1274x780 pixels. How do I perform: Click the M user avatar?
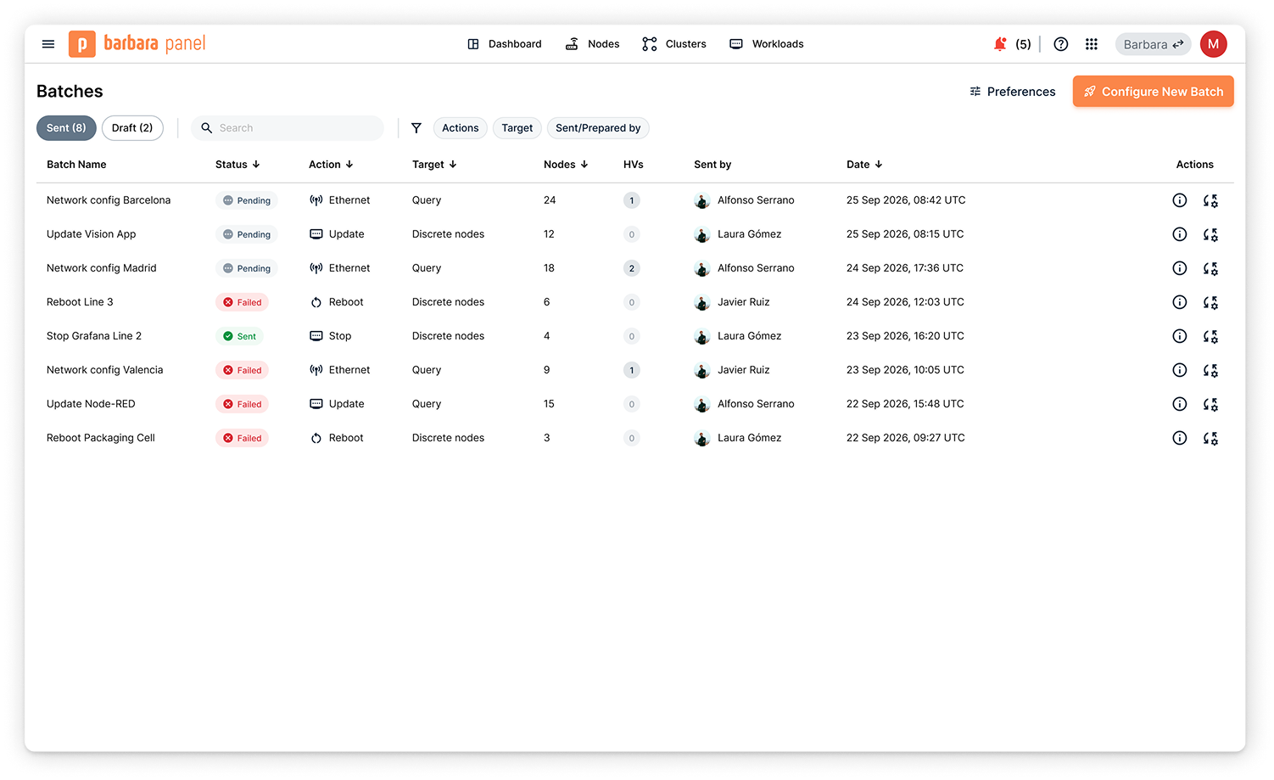pyautogui.click(x=1214, y=44)
